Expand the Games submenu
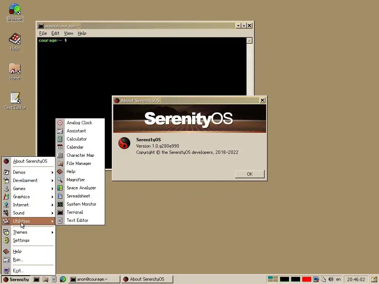 (28, 189)
